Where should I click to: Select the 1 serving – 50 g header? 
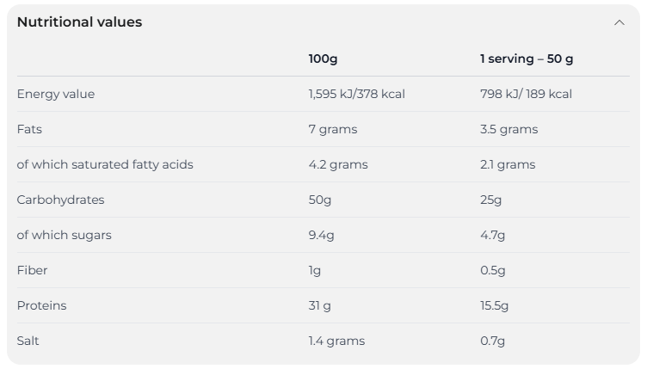pos(527,58)
